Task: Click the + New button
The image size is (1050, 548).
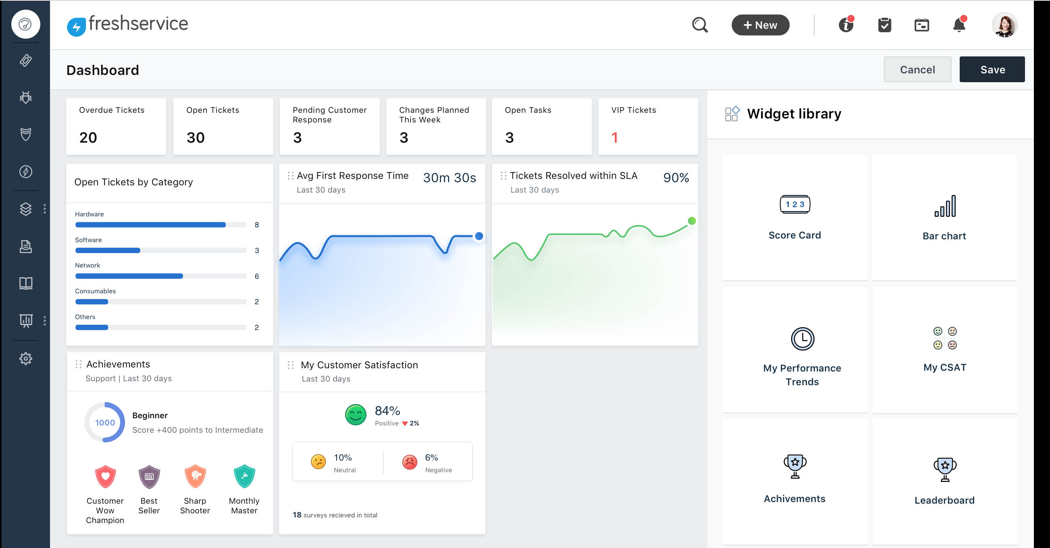Action: pyautogui.click(x=760, y=25)
